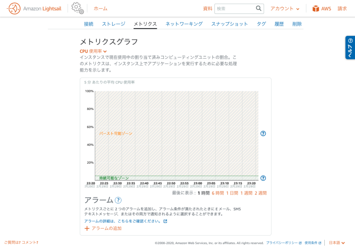The width and height of the screenshot is (355, 247).
Task: Select the 1 週間 time range
Action: tap(246, 193)
